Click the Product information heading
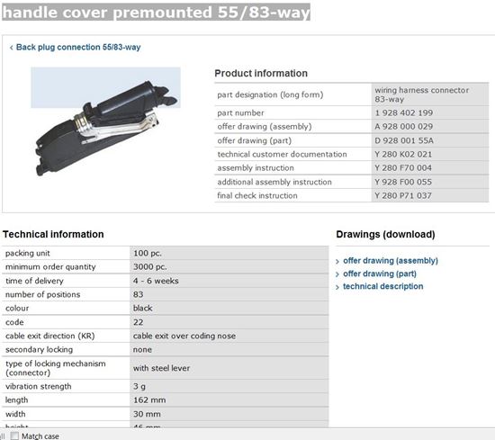Viewport: 495px width, 440px height. tap(261, 73)
